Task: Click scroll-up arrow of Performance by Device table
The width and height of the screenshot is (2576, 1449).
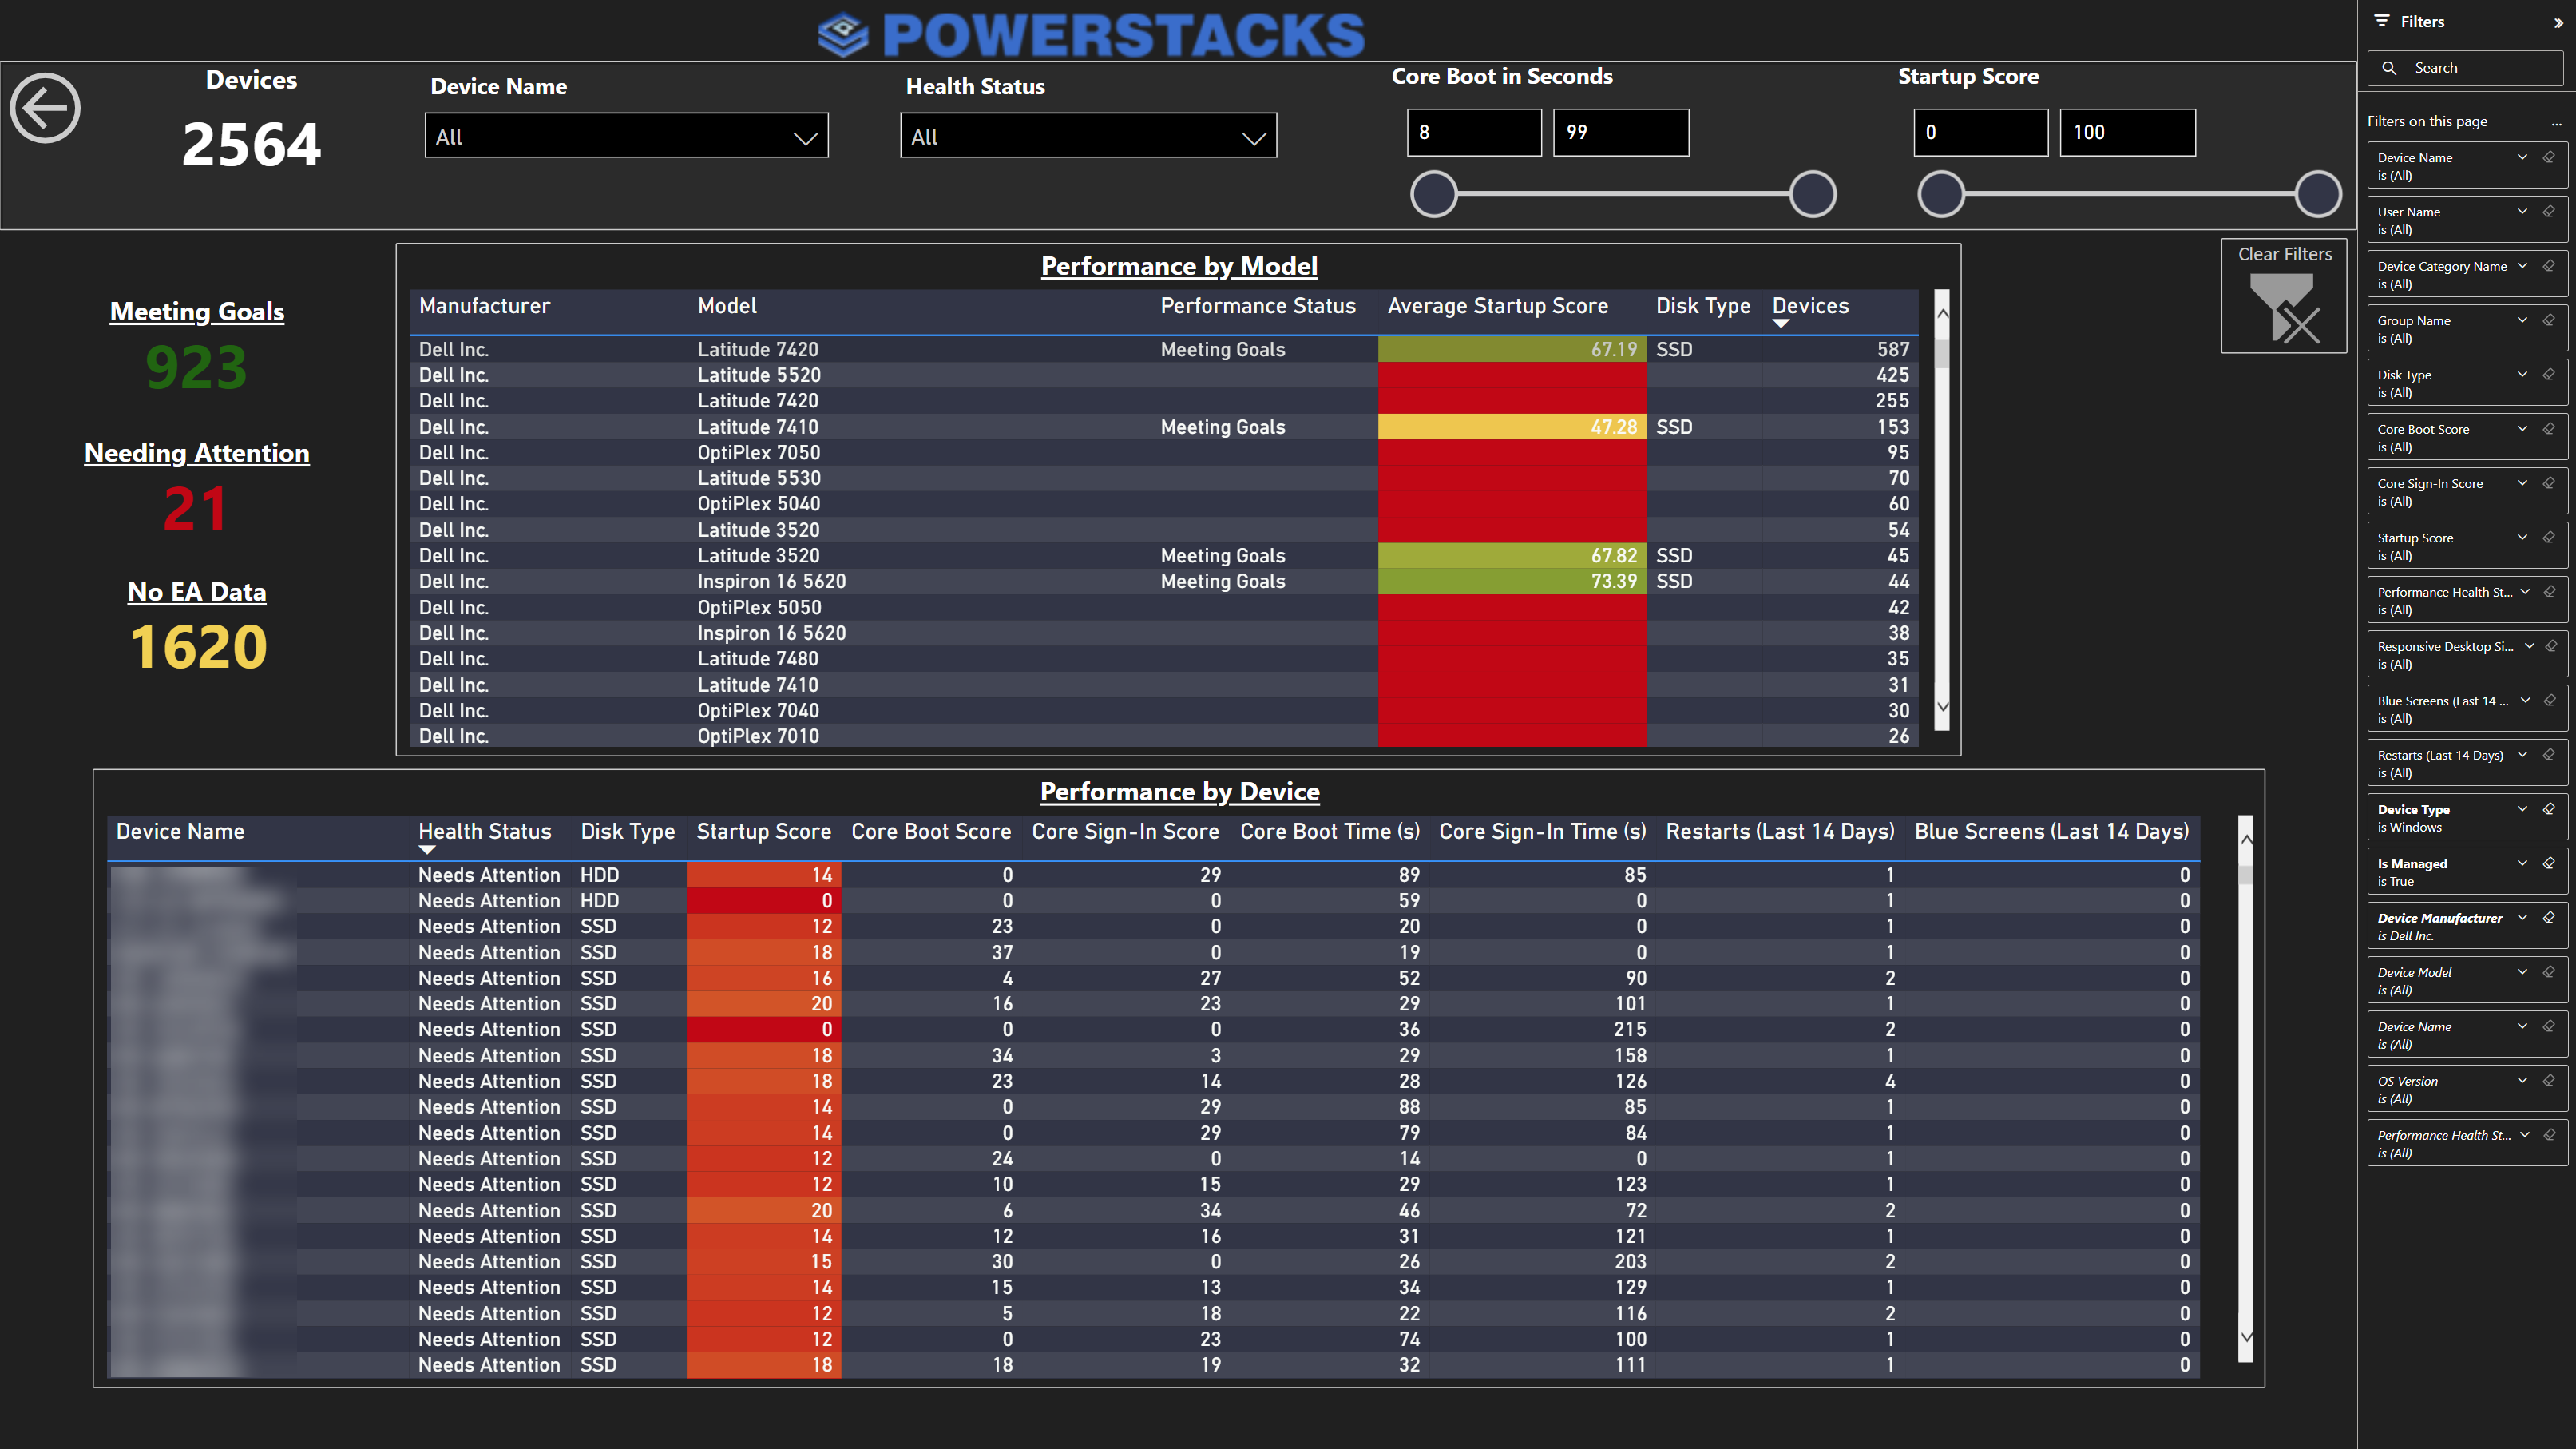Action: click(2246, 839)
